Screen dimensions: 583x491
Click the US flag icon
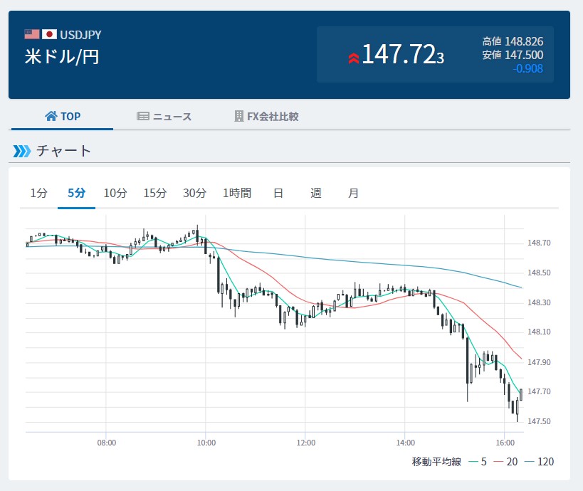pos(32,34)
